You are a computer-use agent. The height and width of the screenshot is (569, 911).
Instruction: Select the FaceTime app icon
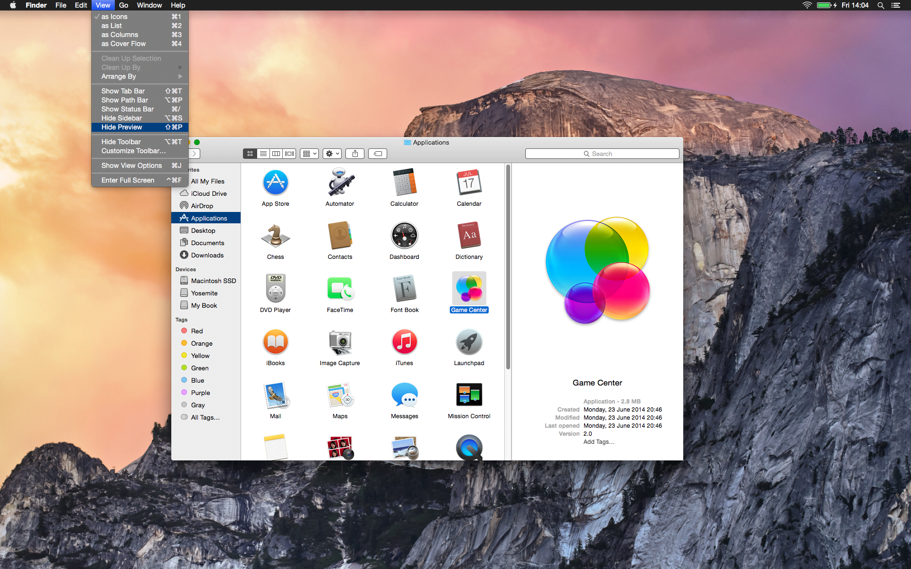tap(340, 289)
